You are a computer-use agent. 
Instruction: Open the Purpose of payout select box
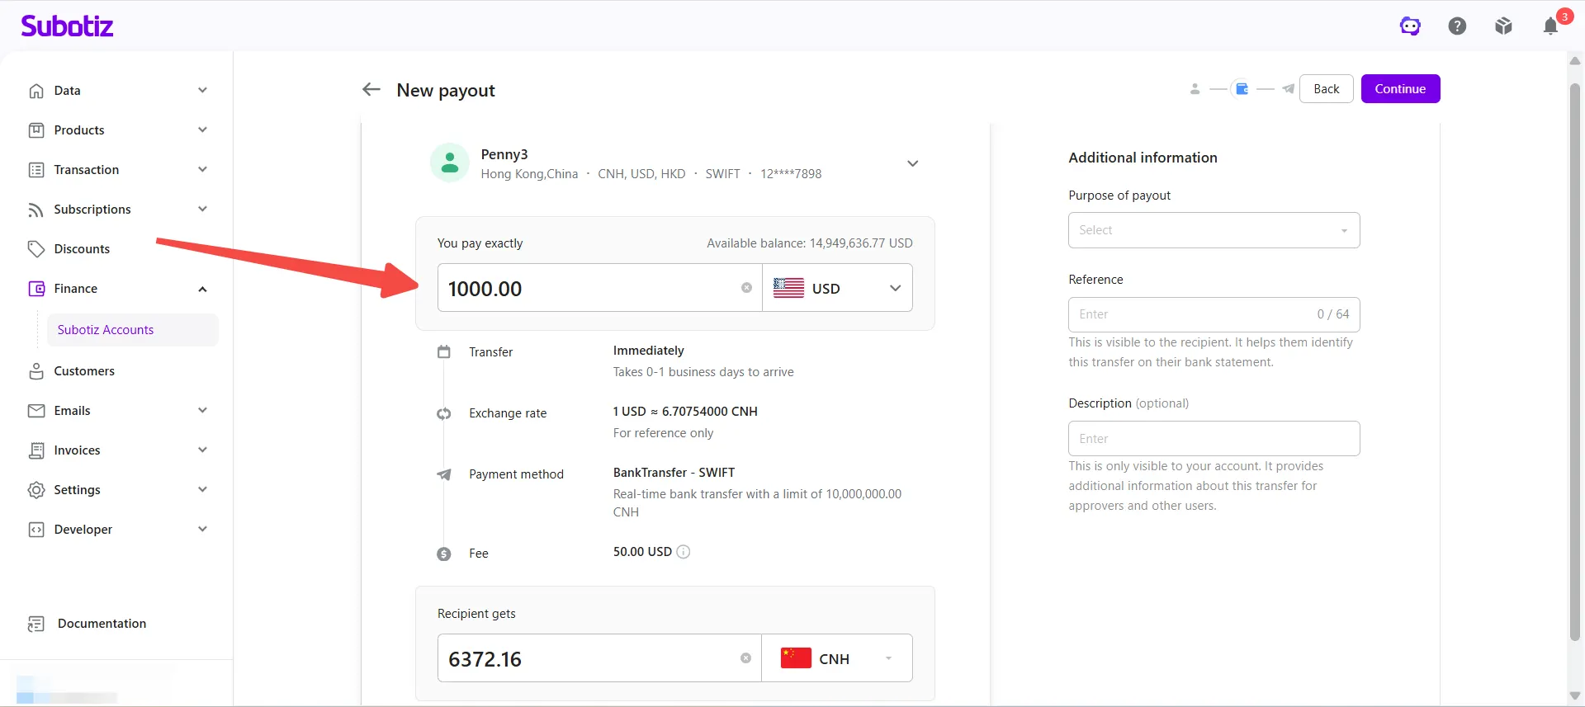tap(1214, 230)
